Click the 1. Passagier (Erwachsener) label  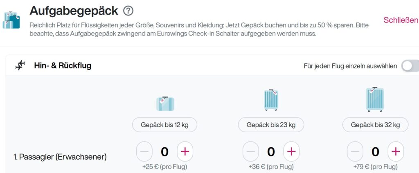coord(60,157)
